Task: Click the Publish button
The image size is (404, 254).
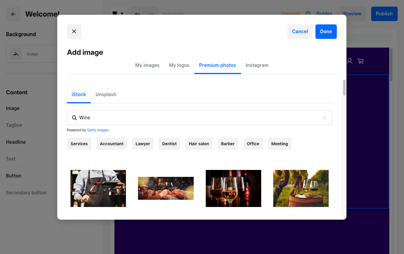Action: pyautogui.click(x=384, y=14)
